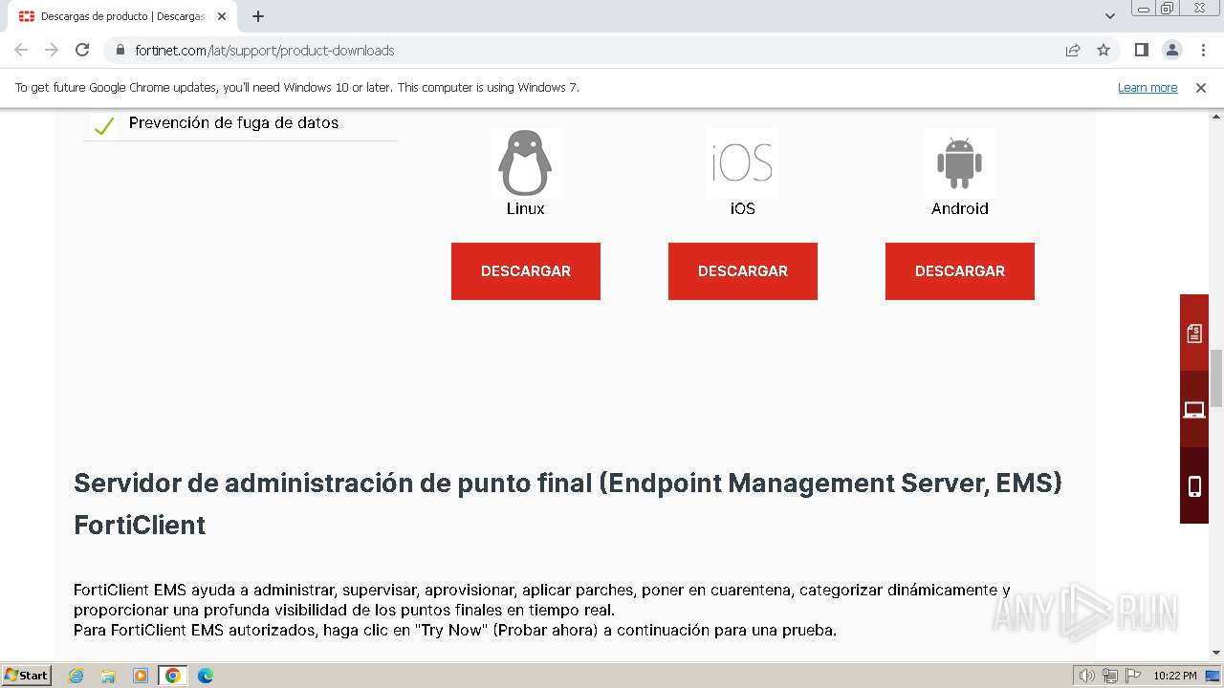Click the iOS platform icon
Screen dimensions: 1224x688
click(742, 163)
